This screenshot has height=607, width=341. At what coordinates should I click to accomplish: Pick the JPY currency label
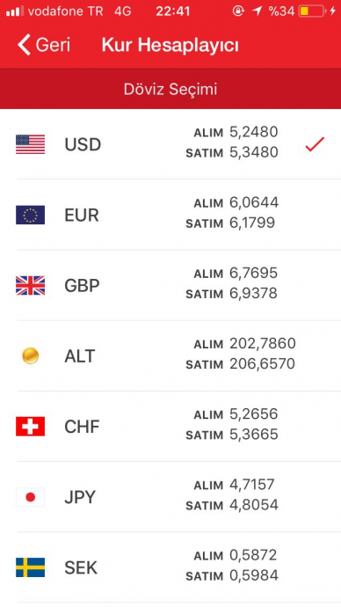point(80,497)
